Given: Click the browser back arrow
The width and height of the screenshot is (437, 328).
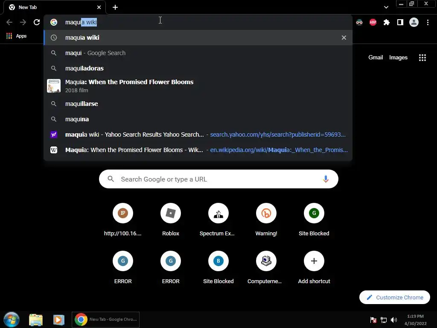Looking at the screenshot, I should point(9,22).
